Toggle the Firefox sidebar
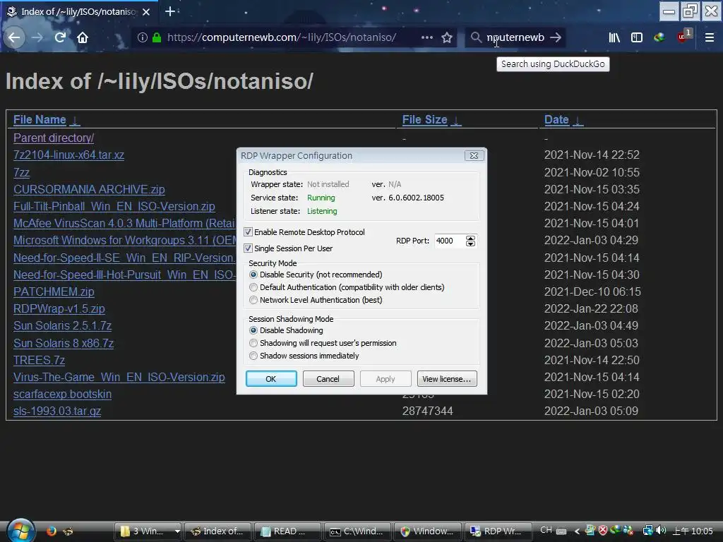 pos(637,37)
